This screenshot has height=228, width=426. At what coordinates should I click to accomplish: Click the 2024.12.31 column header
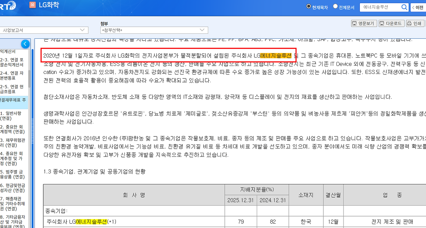[273, 200]
